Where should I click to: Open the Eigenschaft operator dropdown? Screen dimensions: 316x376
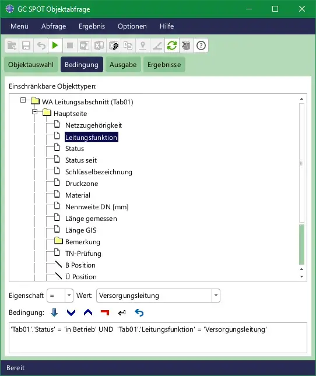pos(69,296)
